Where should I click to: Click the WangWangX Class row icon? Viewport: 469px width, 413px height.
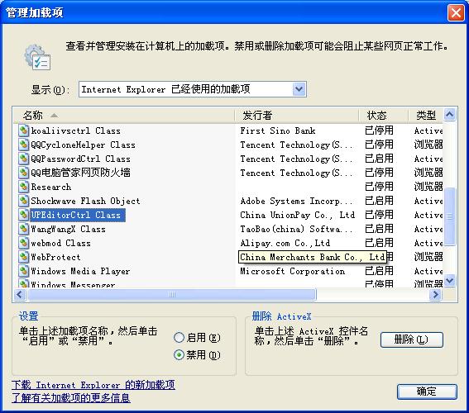click(x=23, y=229)
